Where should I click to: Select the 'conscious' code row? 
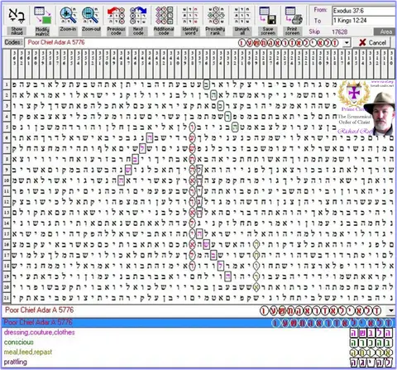[x=198, y=342]
